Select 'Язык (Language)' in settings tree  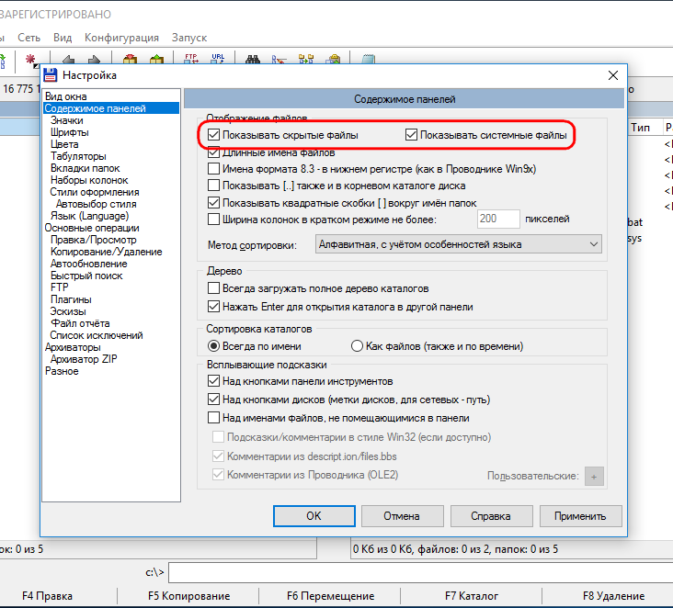coord(89,216)
